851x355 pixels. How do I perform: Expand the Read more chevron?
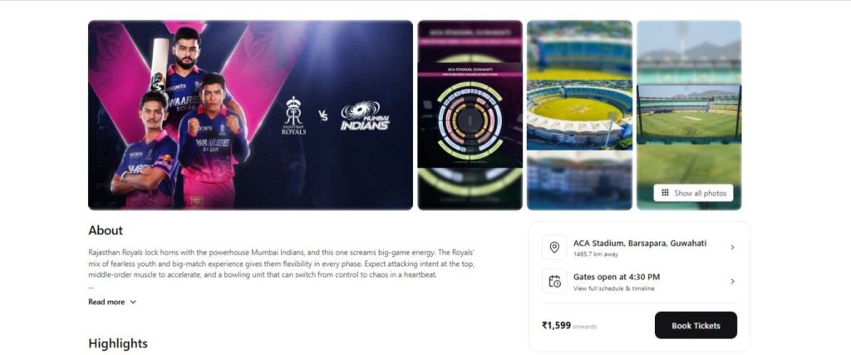(133, 302)
